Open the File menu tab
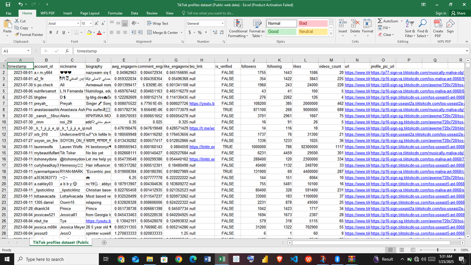 click(x=8, y=13)
